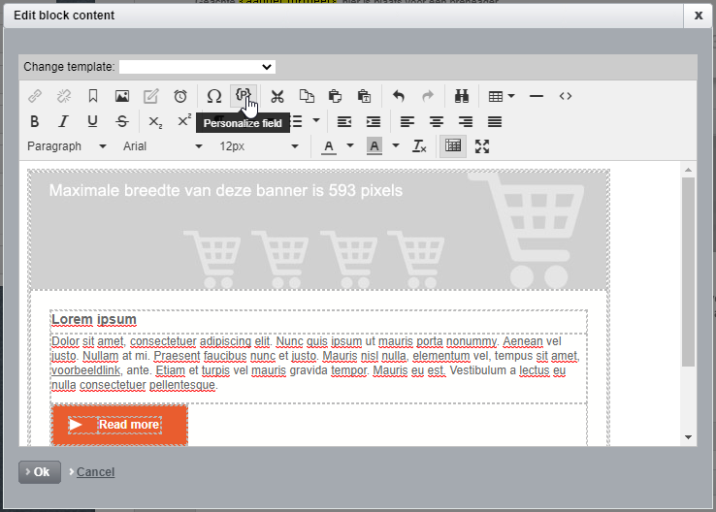Click the Cancel link

coord(95,472)
